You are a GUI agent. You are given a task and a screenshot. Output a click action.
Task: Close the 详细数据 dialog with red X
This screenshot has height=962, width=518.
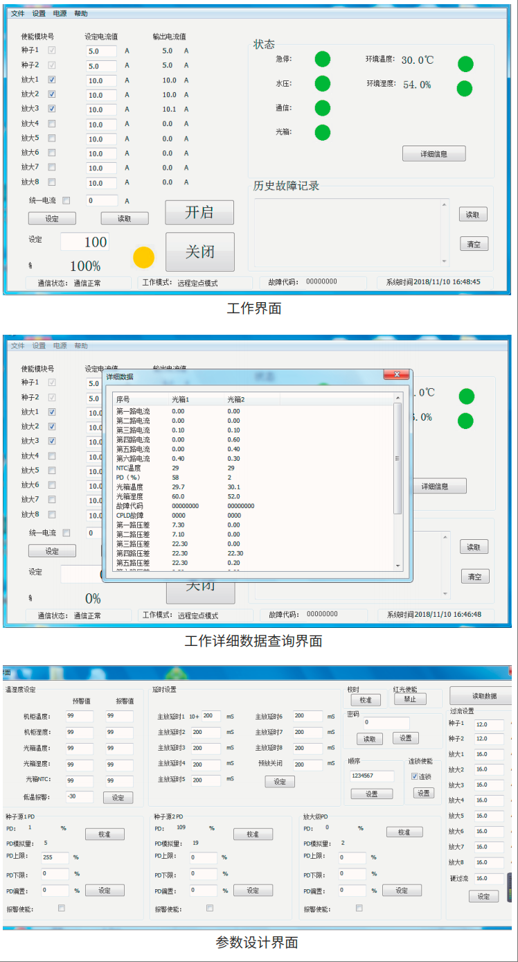click(396, 375)
